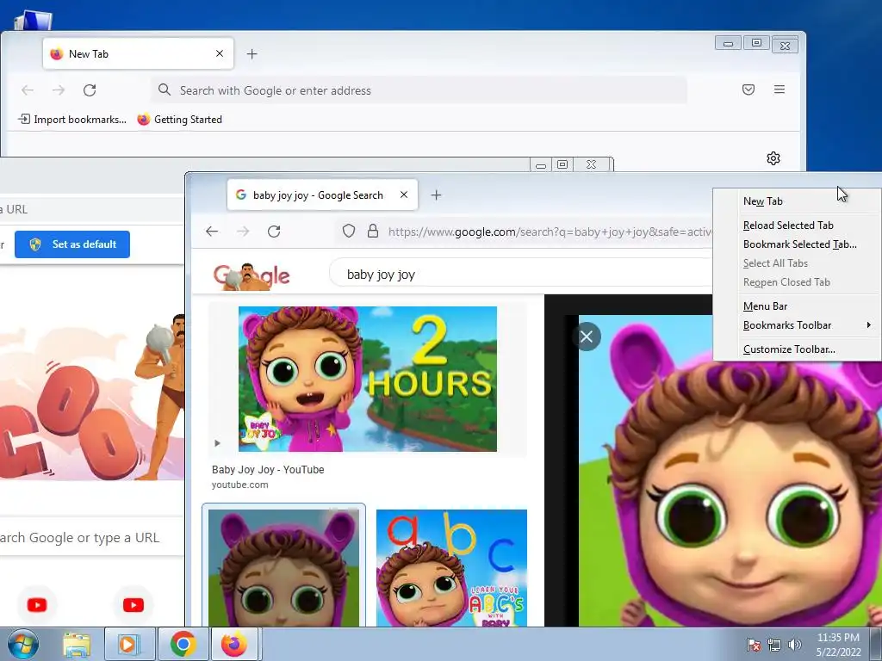Click back arrow in New Tab Firefox window

tap(28, 90)
